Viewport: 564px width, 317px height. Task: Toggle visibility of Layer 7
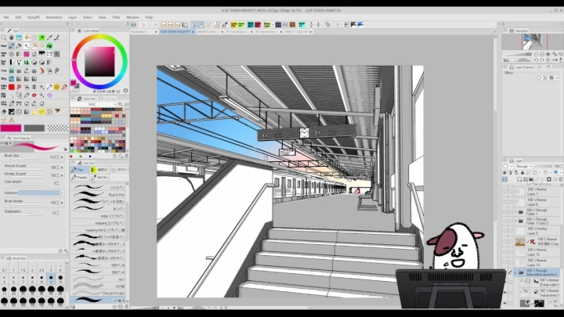(x=506, y=190)
